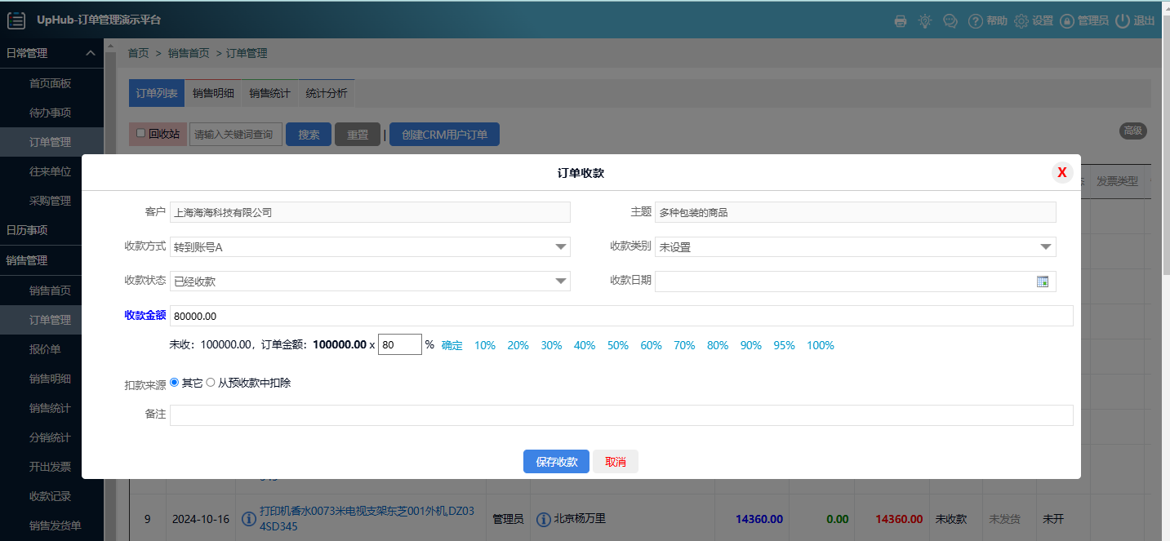Open the 收款状态 dropdown

point(561,281)
